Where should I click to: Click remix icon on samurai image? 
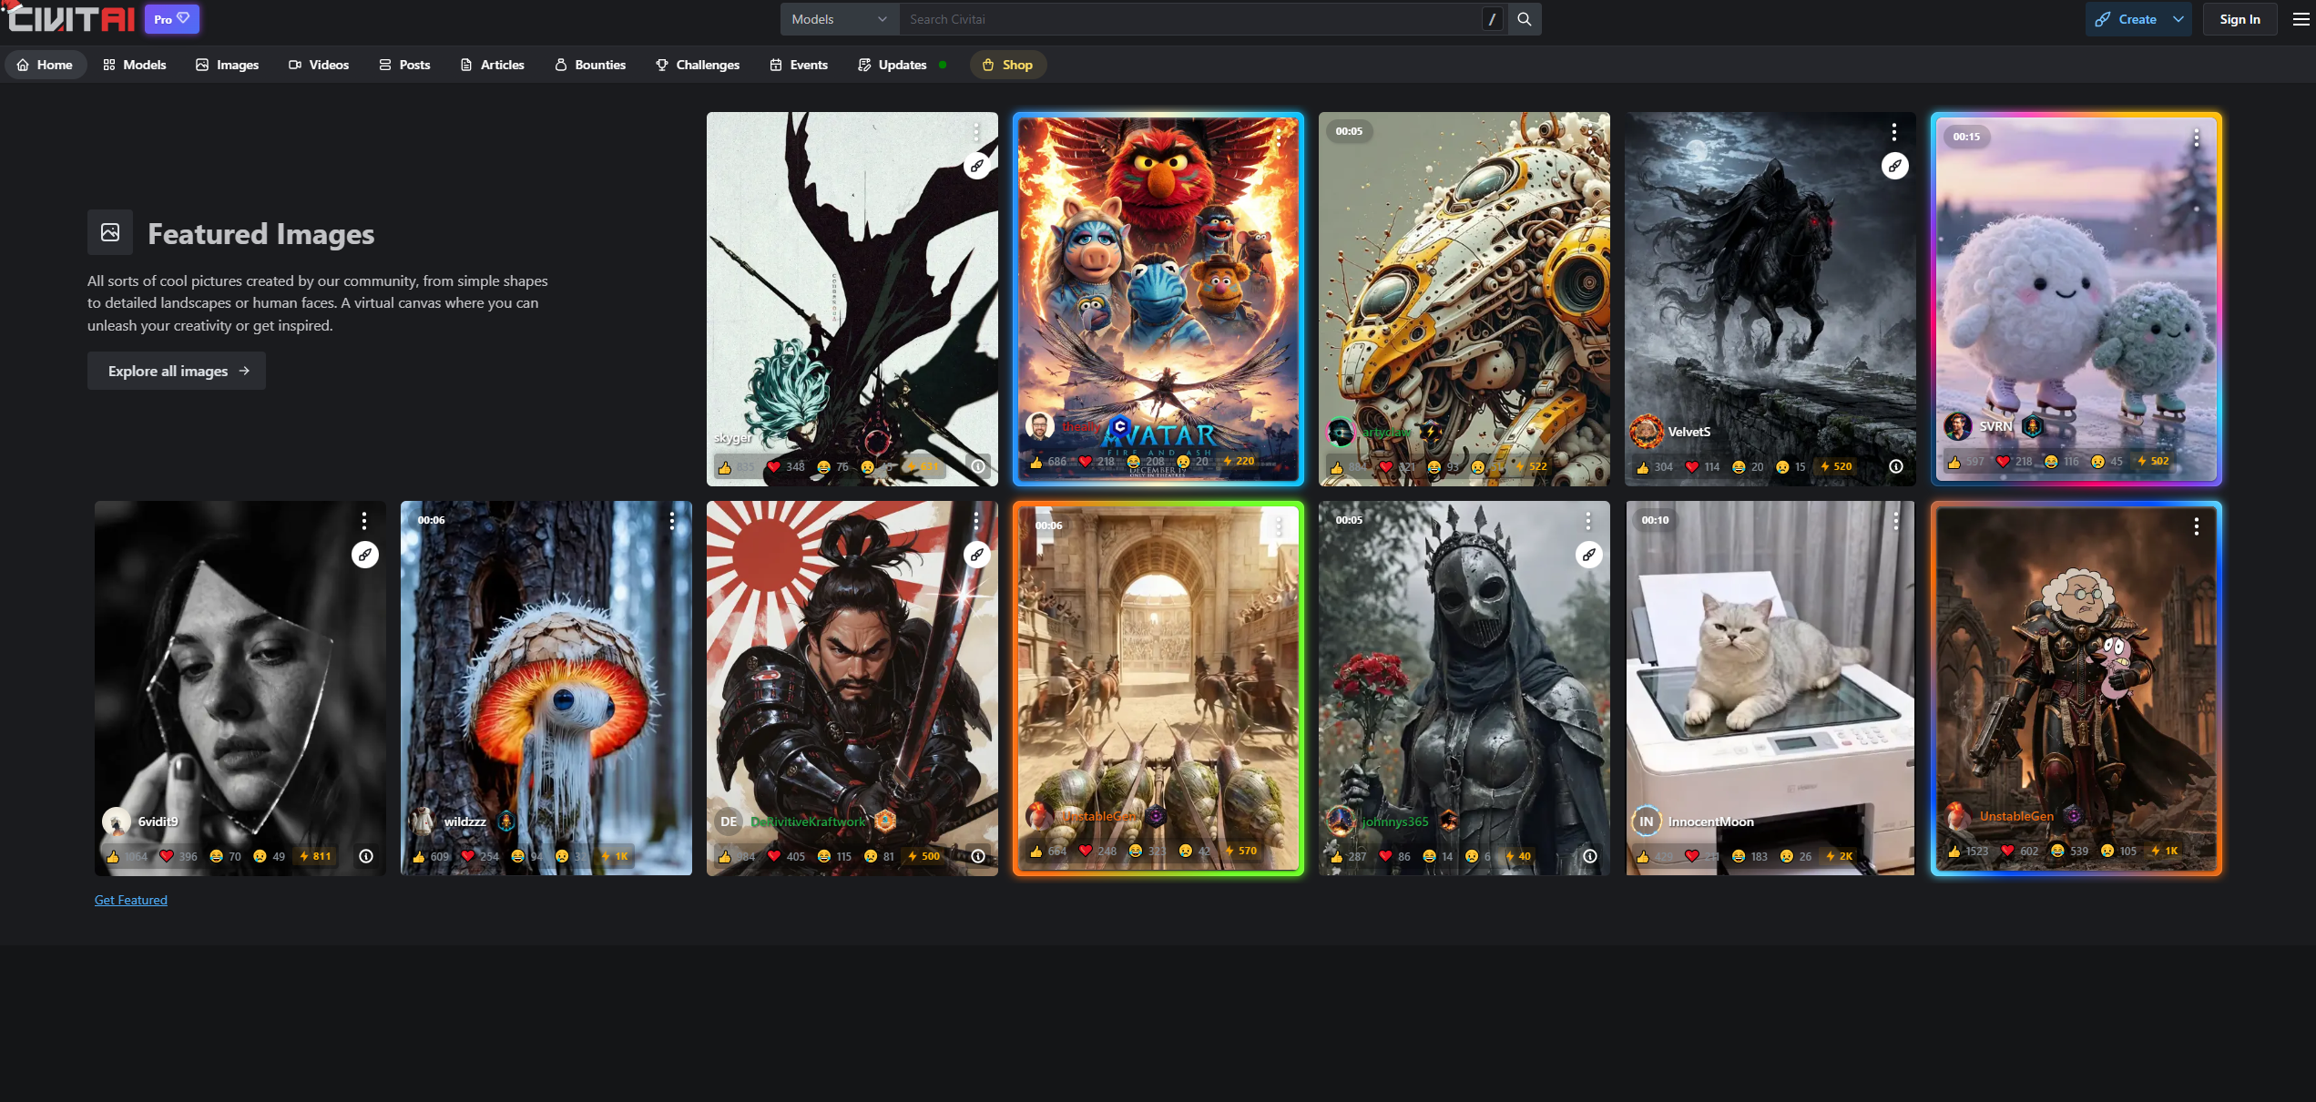tap(976, 555)
